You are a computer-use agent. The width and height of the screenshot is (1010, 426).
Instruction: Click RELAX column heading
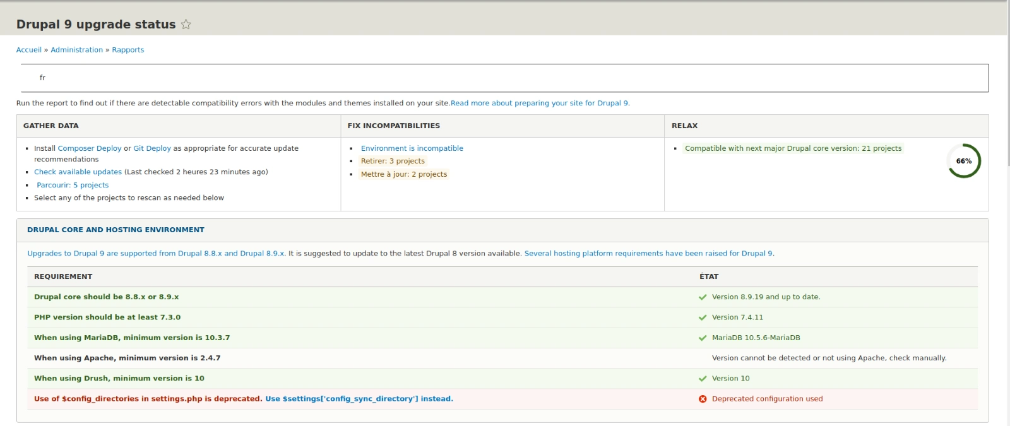click(x=685, y=126)
